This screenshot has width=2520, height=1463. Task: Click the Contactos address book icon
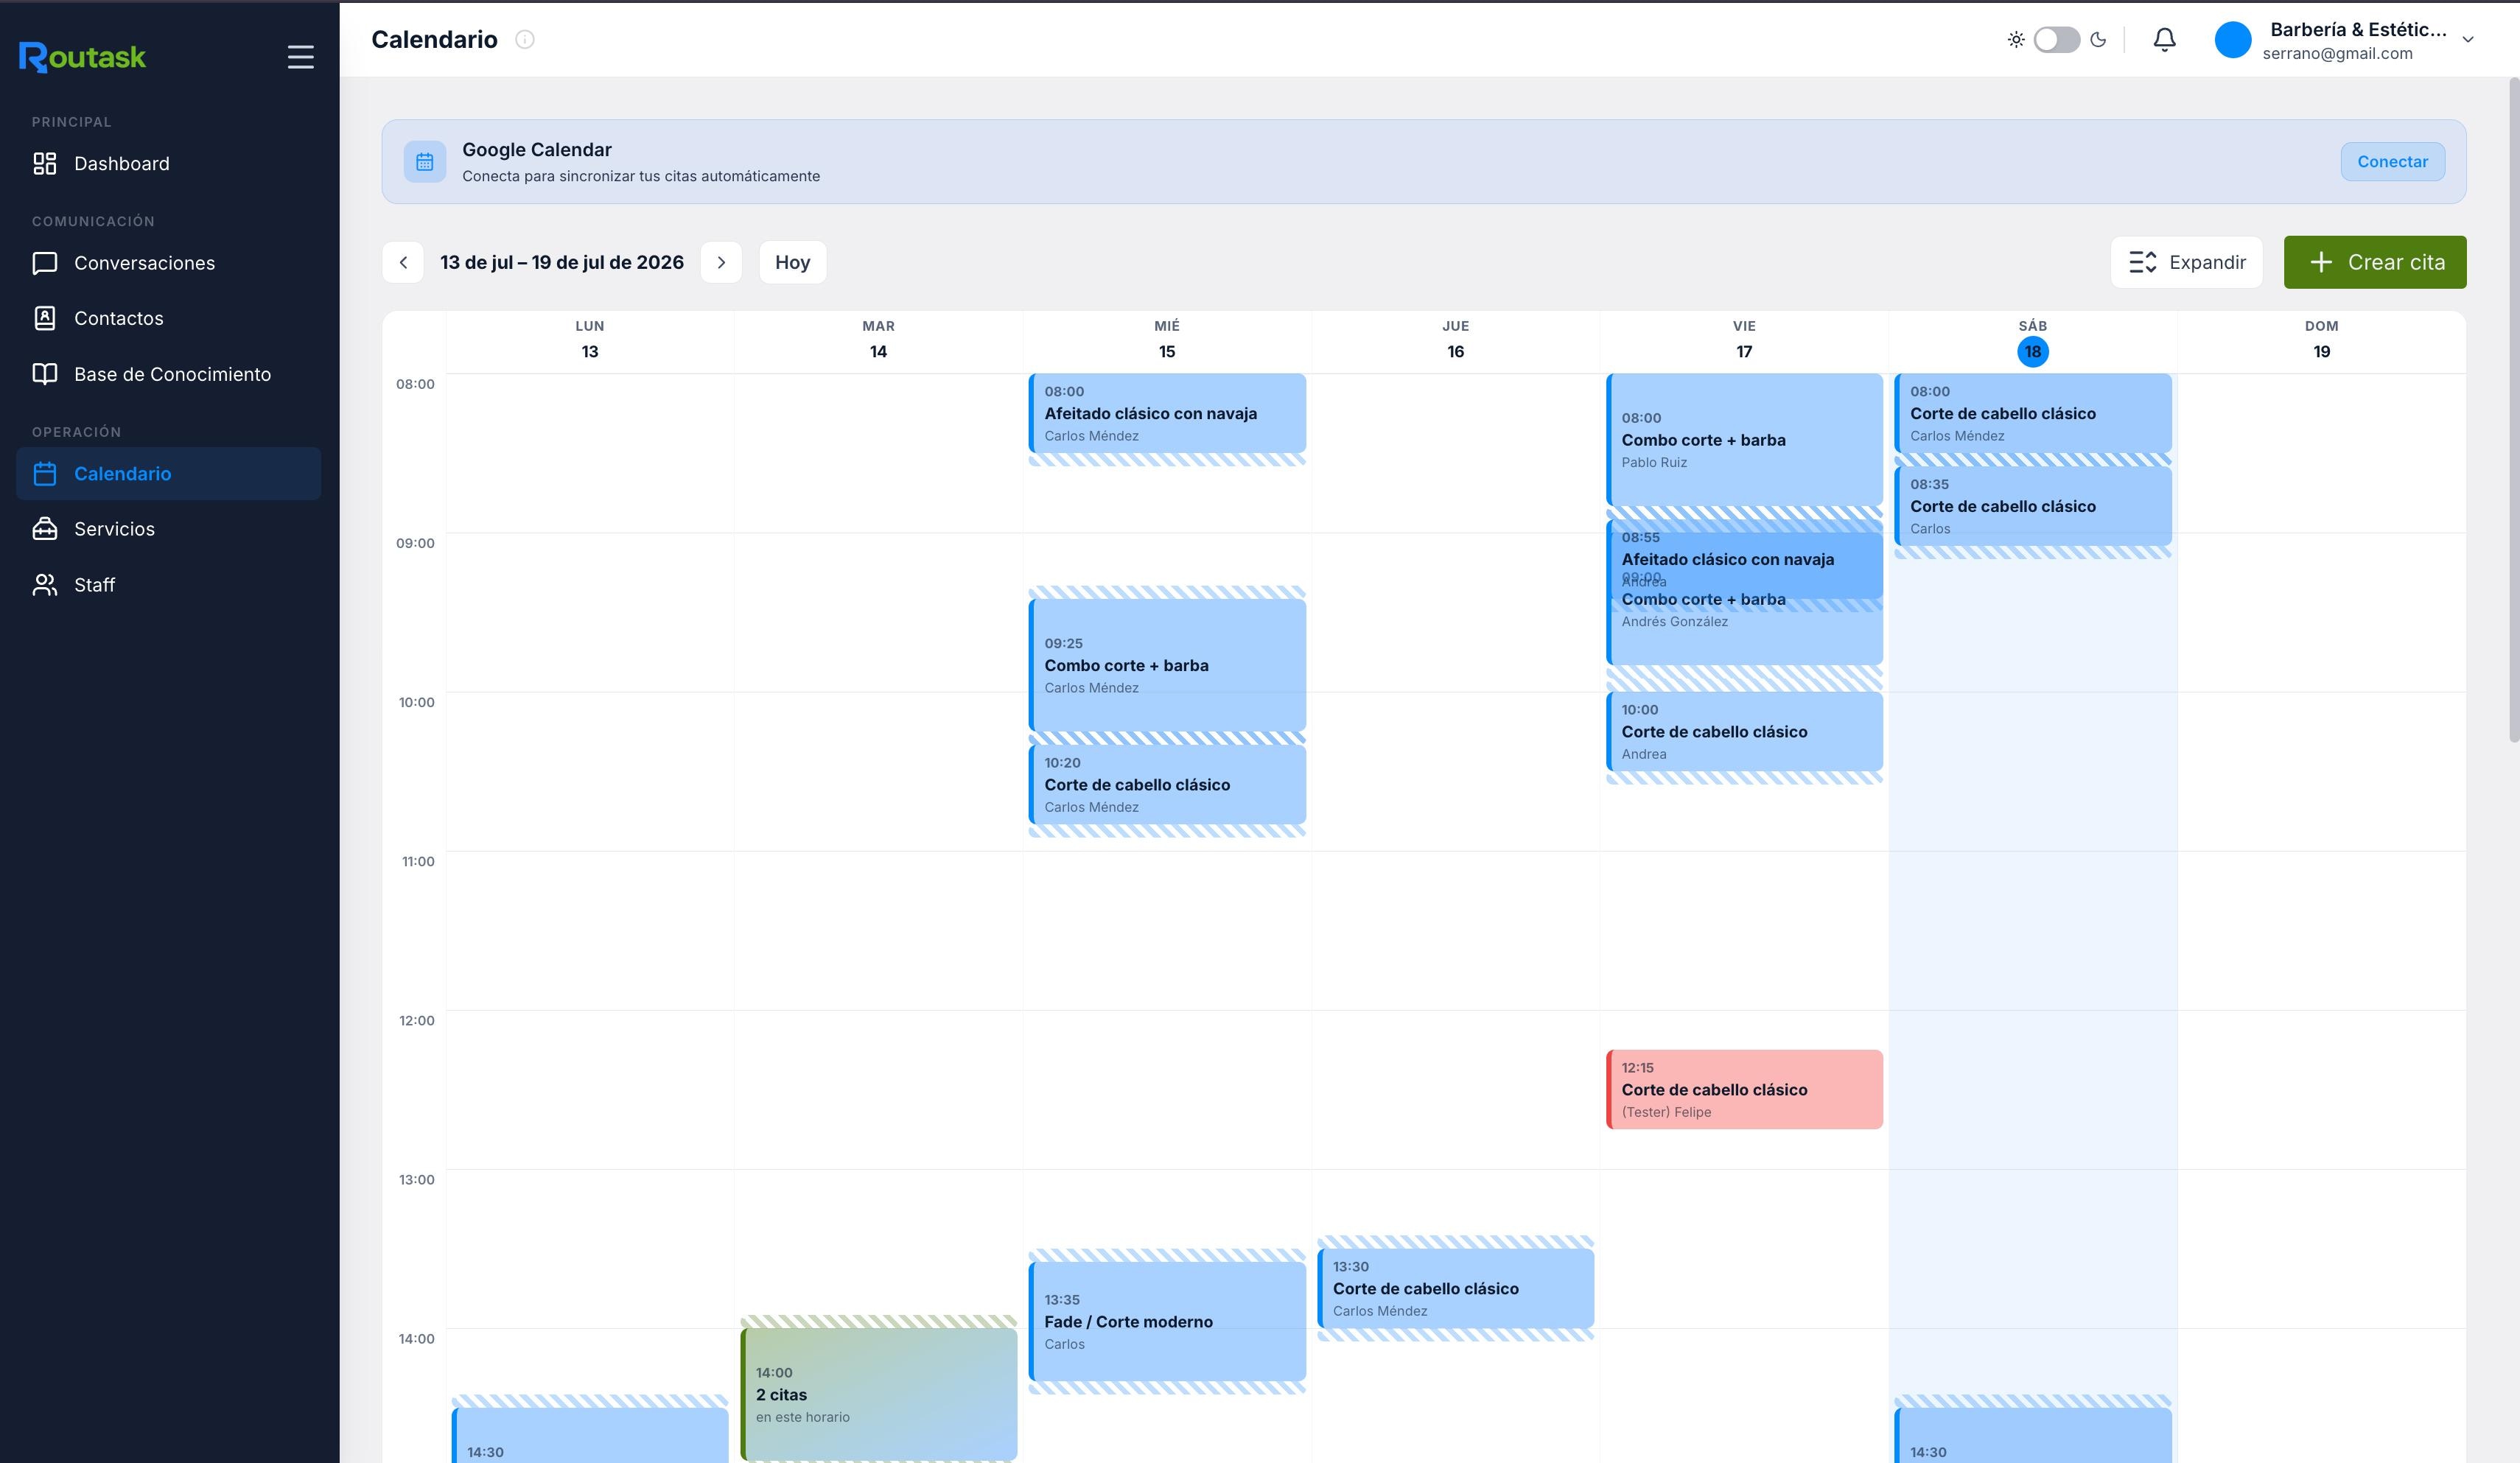(x=45, y=318)
